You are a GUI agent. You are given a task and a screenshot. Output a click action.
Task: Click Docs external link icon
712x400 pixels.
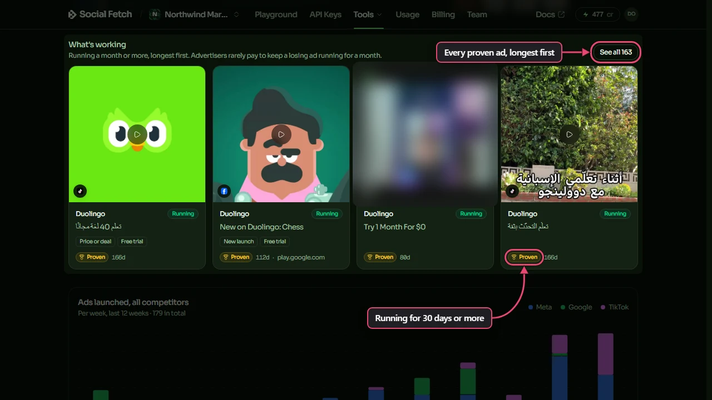pyautogui.click(x=561, y=14)
